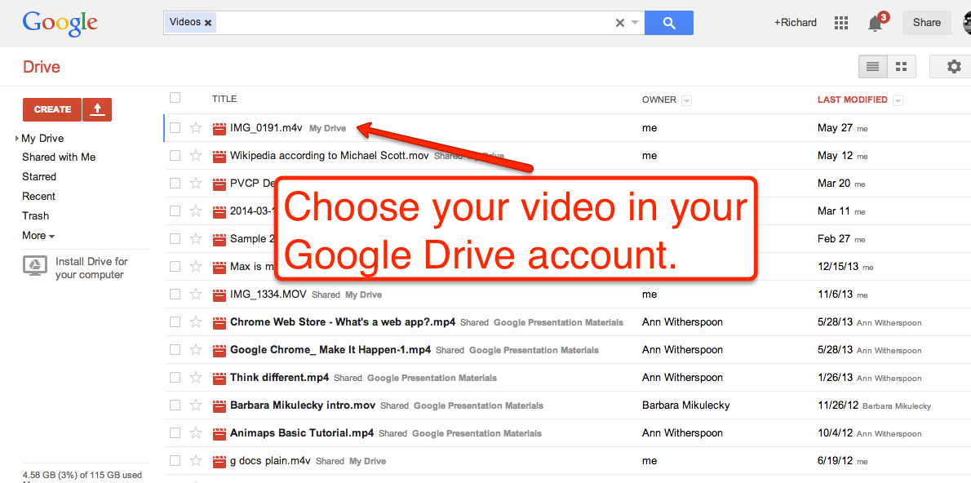Viewport: 971px width, 483px height.
Task: Click the Share button in the top bar
Action: (x=926, y=22)
